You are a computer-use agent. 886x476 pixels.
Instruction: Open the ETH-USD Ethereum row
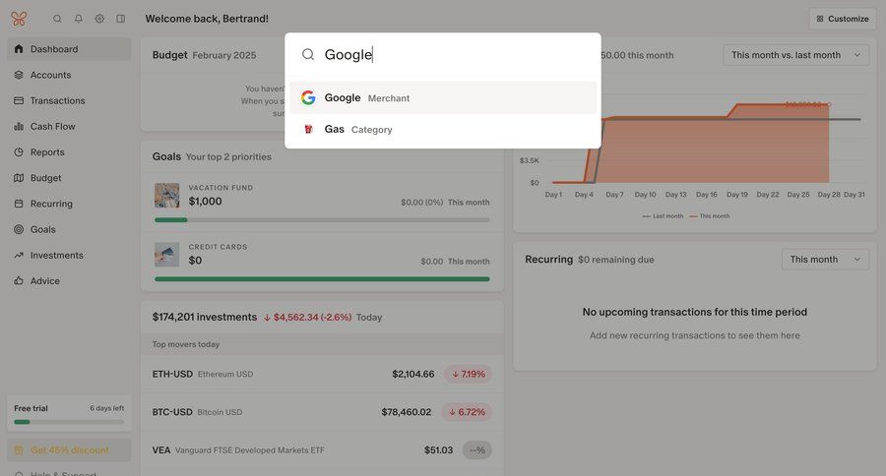[322, 374]
